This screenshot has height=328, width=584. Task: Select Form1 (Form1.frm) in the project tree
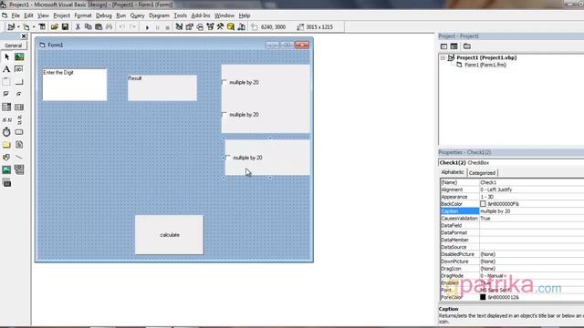pos(485,65)
